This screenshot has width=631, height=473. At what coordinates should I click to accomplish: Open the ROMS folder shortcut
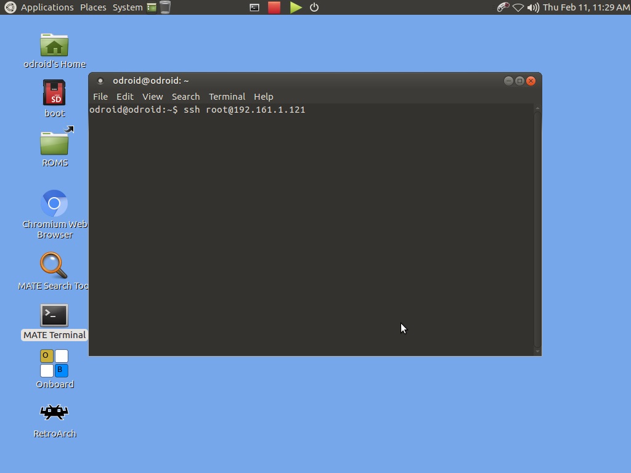point(54,143)
